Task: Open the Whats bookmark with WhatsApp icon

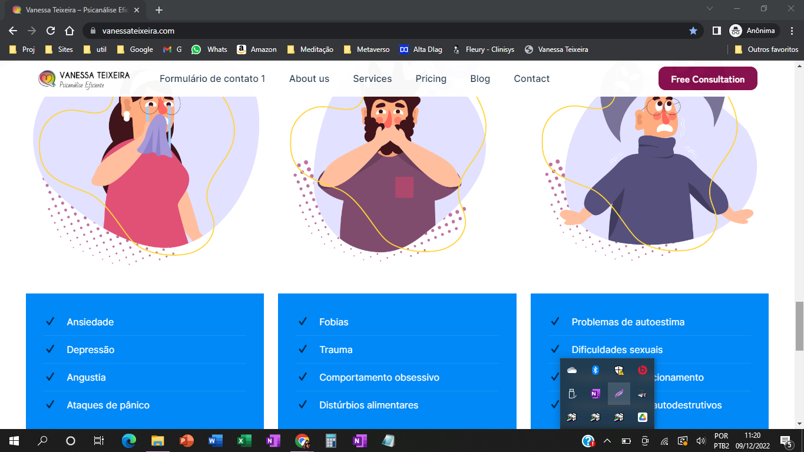Action: click(209, 50)
